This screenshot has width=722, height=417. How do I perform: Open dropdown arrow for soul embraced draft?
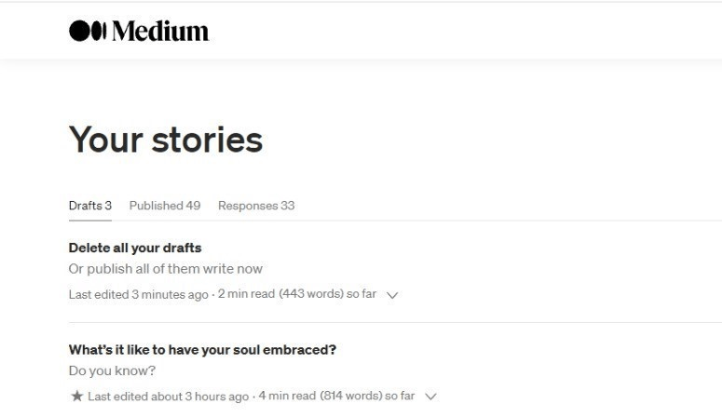[430, 397]
